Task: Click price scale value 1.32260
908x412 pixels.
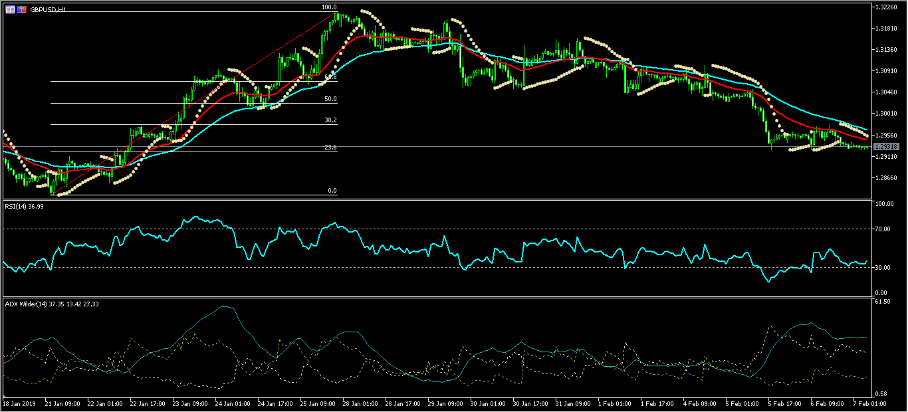Action: tap(887, 7)
